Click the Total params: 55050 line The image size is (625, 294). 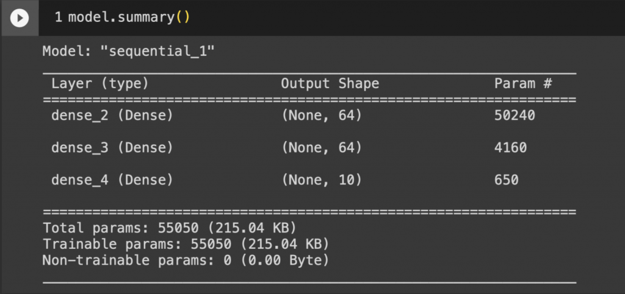[170, 228]
